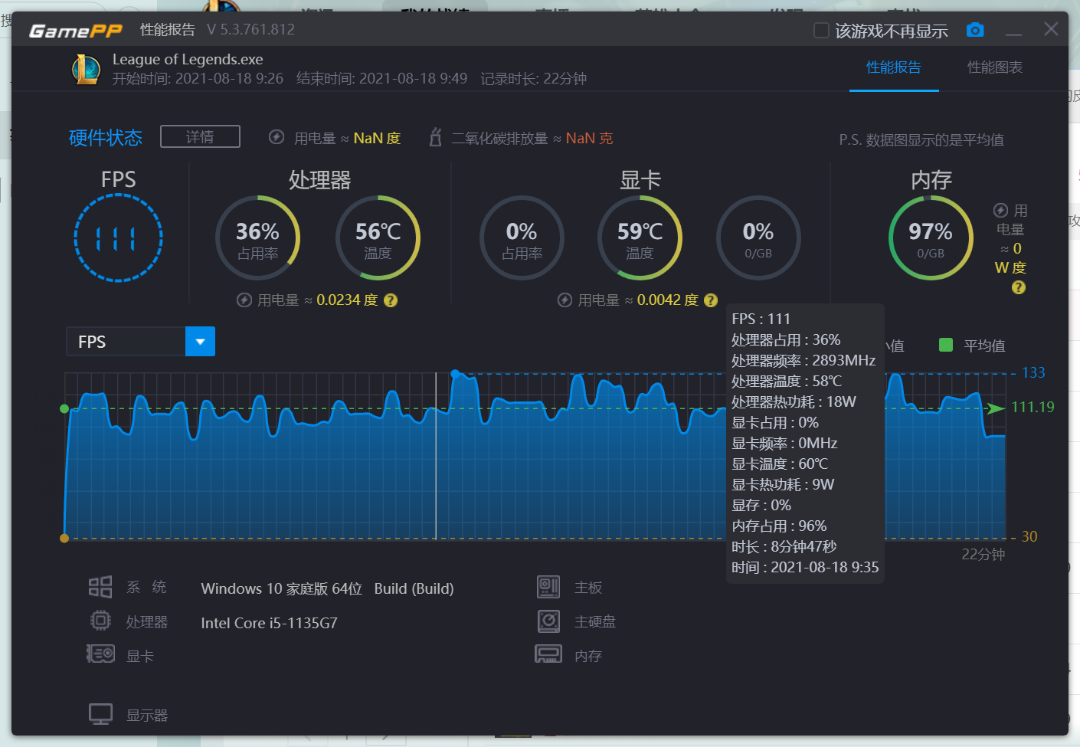Image resolution: width=1080 pixels, height=747 pixels.
Task: Click the processor 56℃ temperature gauge
Action: 378,238
